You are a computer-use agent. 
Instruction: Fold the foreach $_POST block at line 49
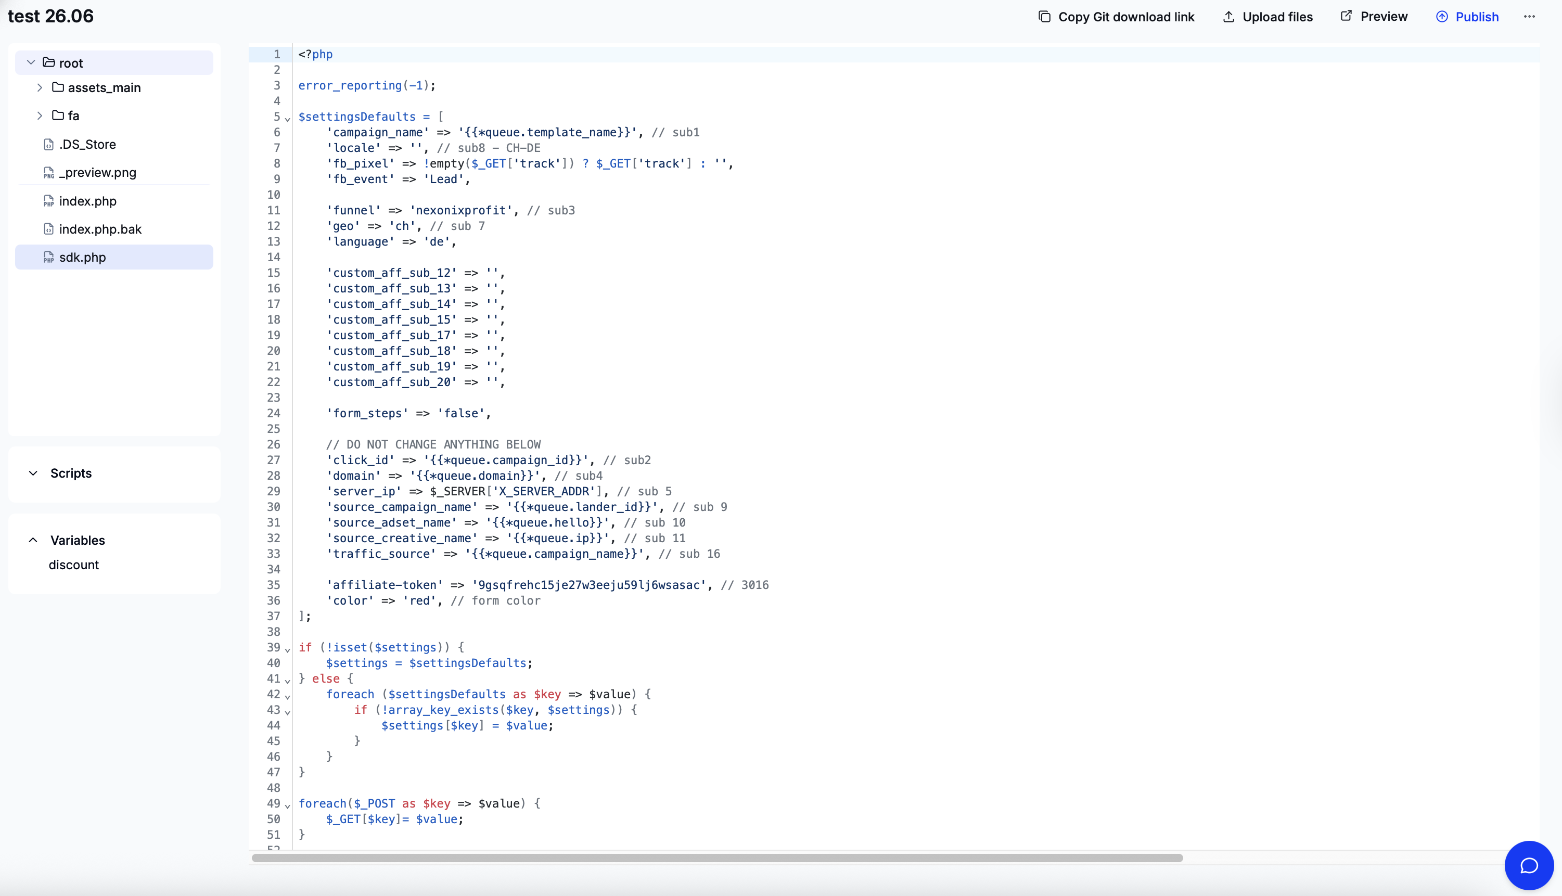(287, 805)
